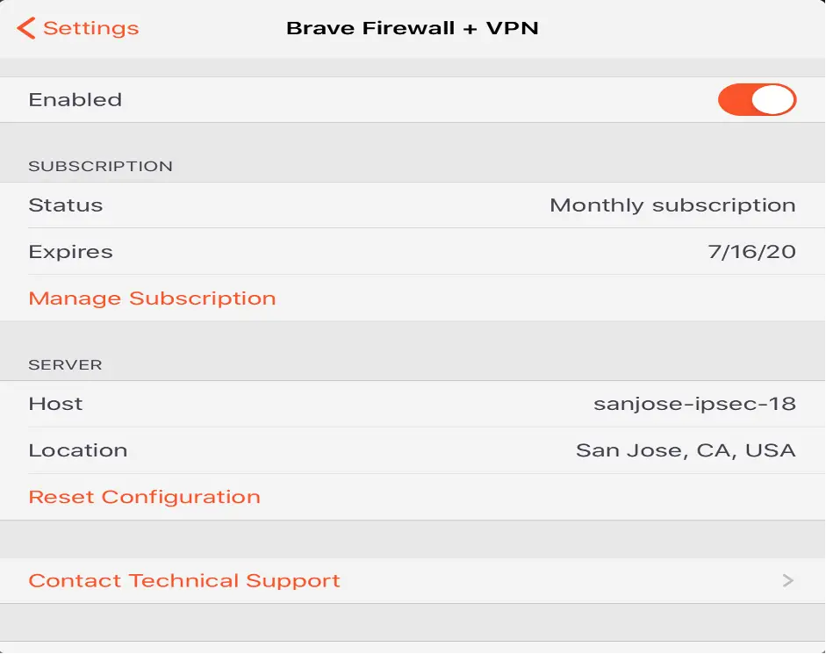This screenshot has width=826, height=654.
Task: Select the Host row
Action: [x=413, y=404]
